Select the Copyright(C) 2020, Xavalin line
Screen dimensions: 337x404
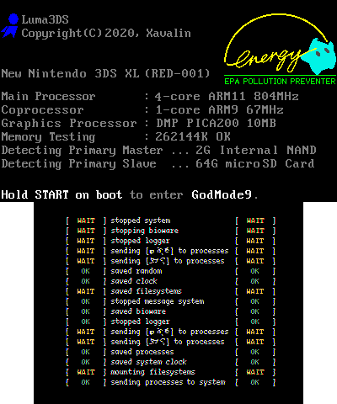[x=106, y=34]
